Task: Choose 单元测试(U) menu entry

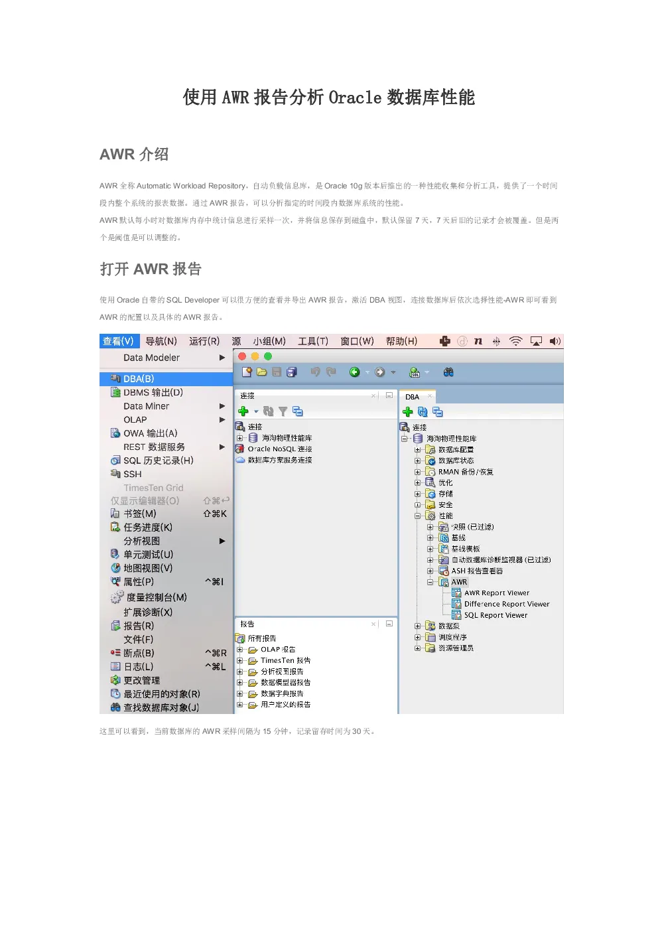Action: [x=166, y=555]
